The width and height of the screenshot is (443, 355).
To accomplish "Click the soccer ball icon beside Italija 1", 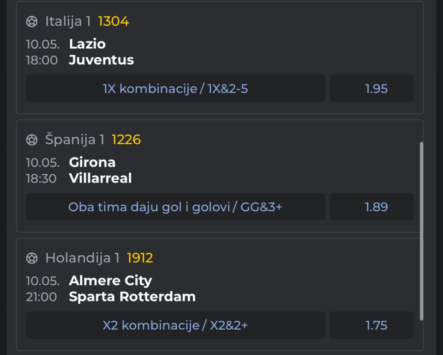I will pyautogui.click(x=32, y=22).
